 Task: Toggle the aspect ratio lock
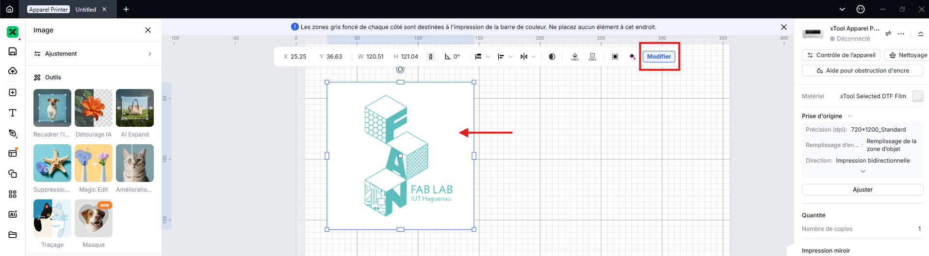[430, 57]
